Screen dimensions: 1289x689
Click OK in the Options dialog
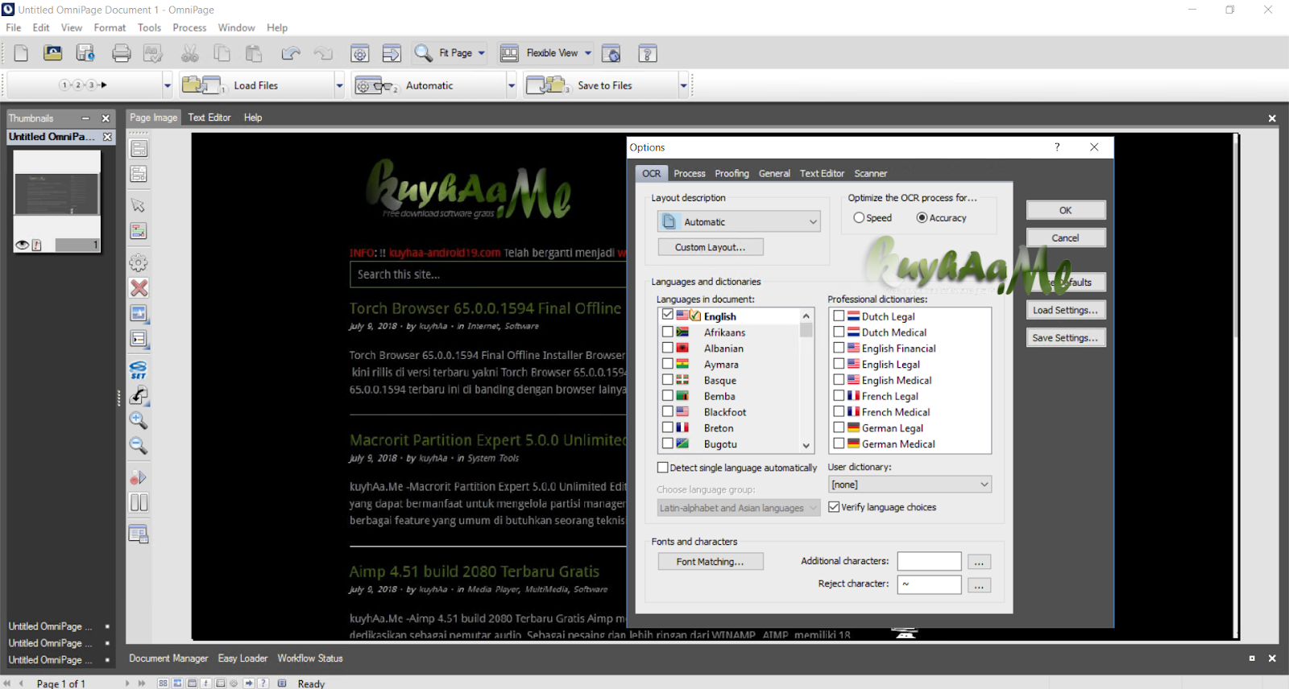coord(1066,210)
